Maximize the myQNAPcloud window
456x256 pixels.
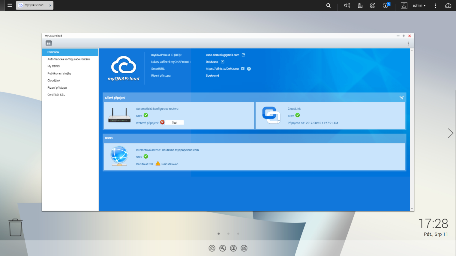pos(404,36)
